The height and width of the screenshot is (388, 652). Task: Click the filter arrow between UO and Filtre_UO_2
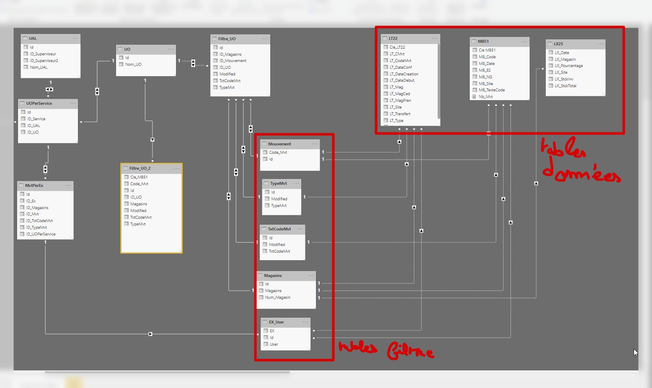pyautogui.click(x=153, y=140)
